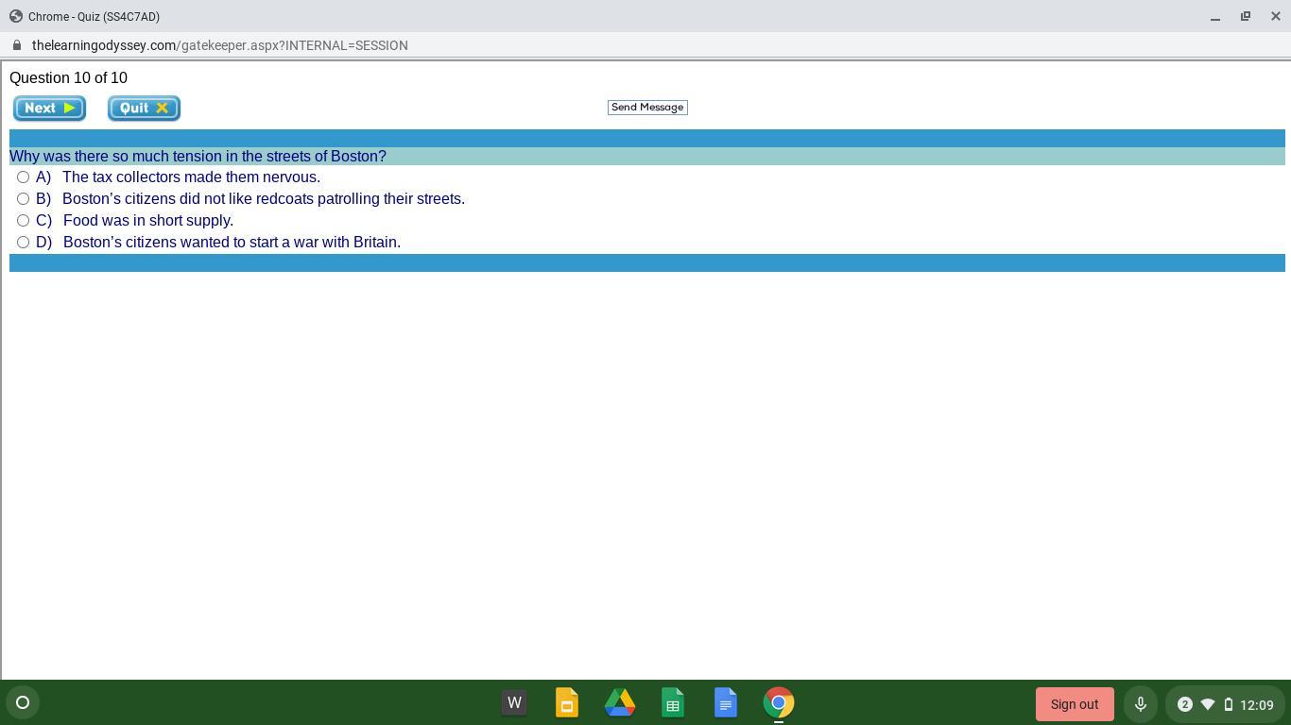Open Google Drive from the shelf
The image size is (1291, 725).
[620, 703]
